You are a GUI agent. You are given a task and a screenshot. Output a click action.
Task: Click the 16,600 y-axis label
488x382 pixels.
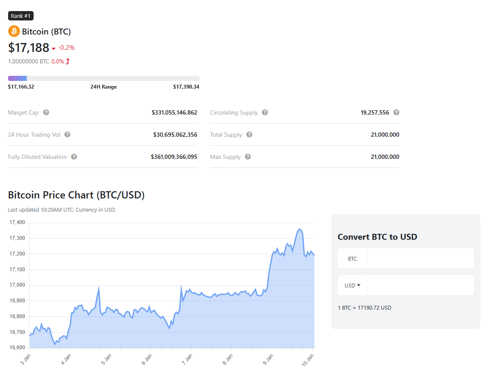pos(17,348)
